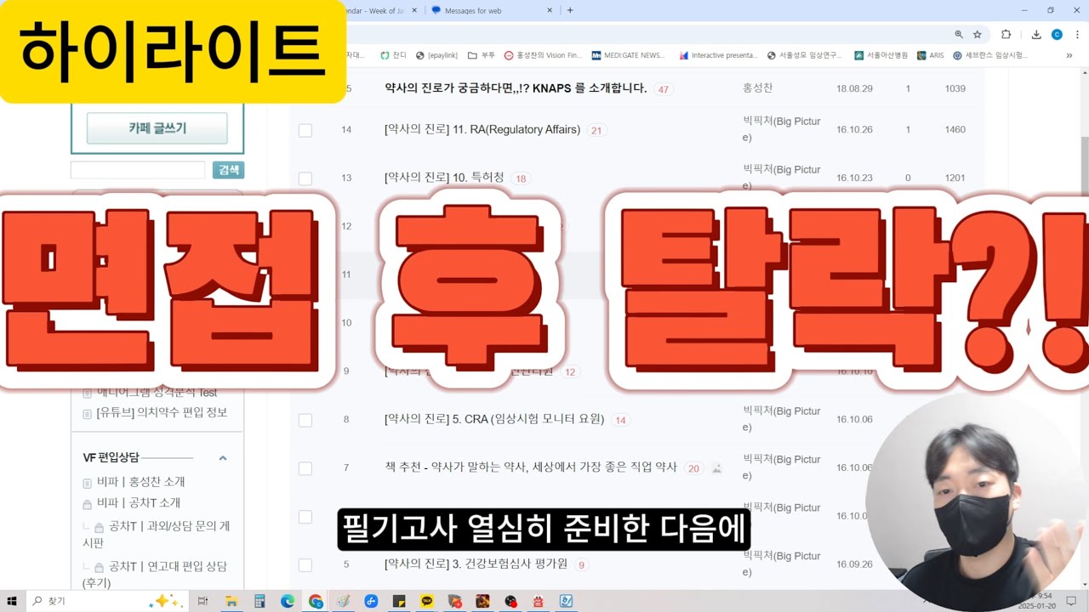Switch to the Messages for web tab

pyautogui.click(x=489, y=10)
